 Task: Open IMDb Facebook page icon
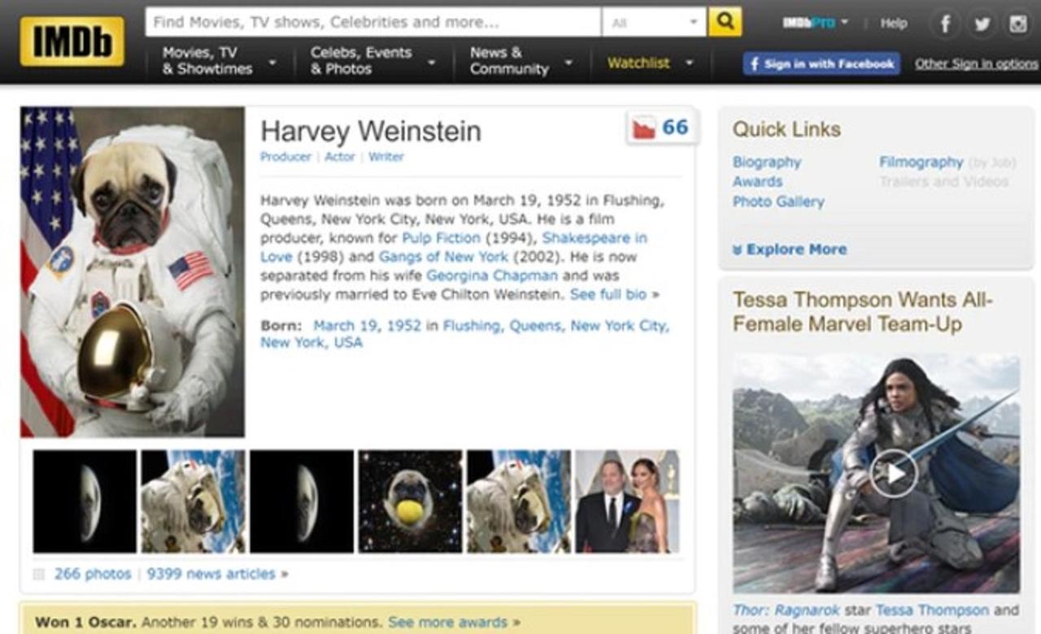(x=945, y=24)
